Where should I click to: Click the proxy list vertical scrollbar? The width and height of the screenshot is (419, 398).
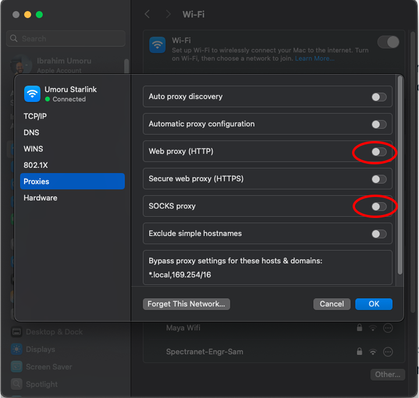pos(399,175)
